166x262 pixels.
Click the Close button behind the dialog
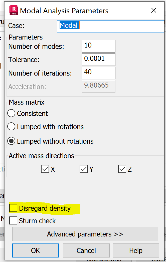pos(161,260)
